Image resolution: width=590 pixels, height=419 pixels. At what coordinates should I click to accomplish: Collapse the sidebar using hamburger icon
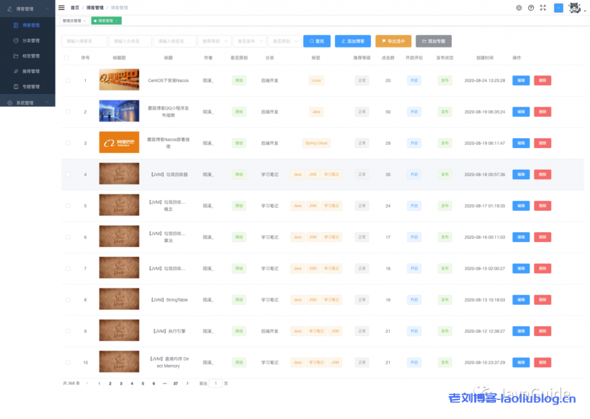pos(62,8)
